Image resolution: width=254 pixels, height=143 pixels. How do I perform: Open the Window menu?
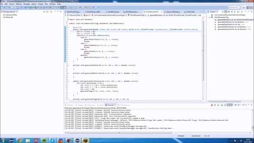pos(52,4)
